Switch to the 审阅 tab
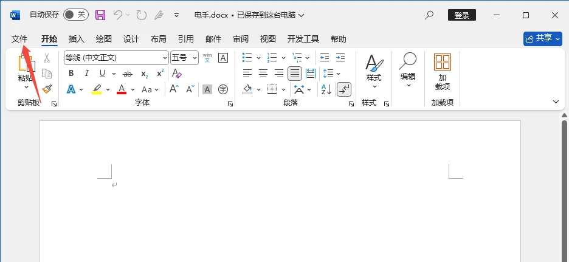Image resolution: width=569 pixels, height=262 pixels. [241, 39]
